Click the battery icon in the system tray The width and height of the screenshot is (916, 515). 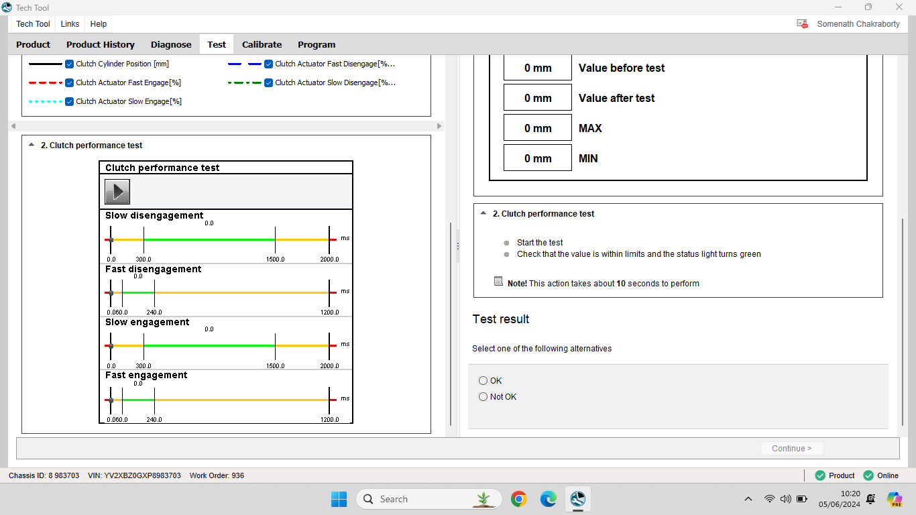pyautogui.click(x=803, y=499)
